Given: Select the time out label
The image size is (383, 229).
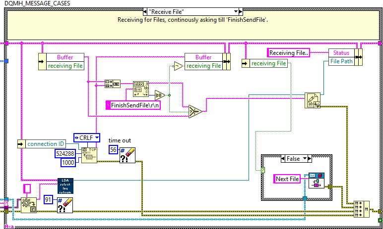Looking at the screenshot, I should pyautogui.click(x=120, y=140).
